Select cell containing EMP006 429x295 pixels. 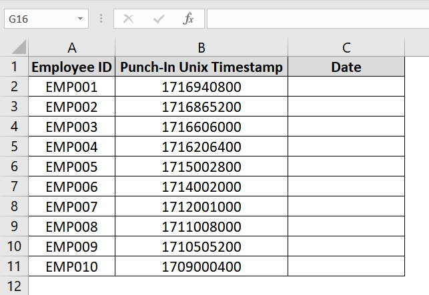[71, 186]
